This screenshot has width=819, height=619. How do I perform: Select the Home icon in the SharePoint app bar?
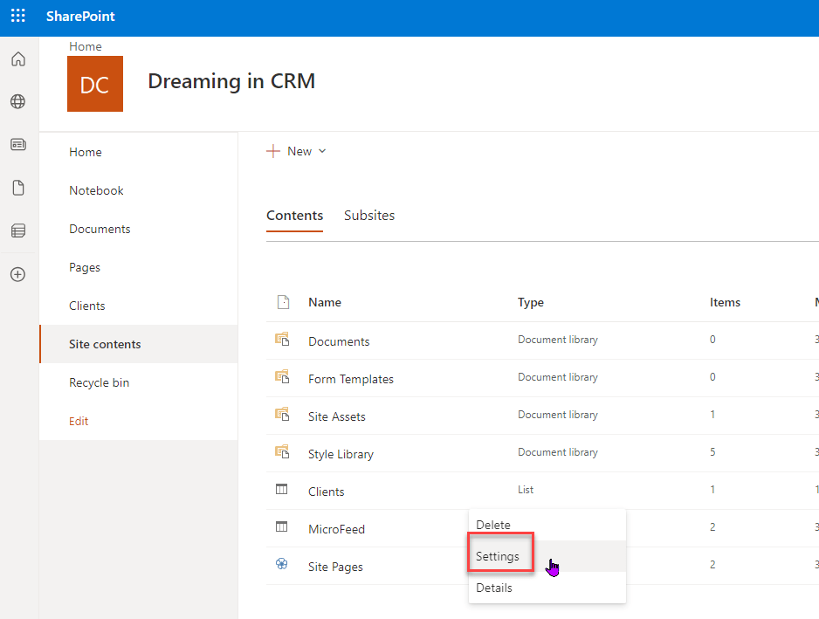point(18,58)
